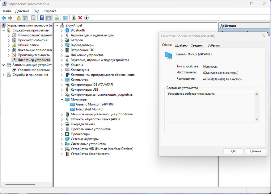Screen dimensions: 271x194
Task: Collapse the Мониторы category
Action: (x=62, y=99)
